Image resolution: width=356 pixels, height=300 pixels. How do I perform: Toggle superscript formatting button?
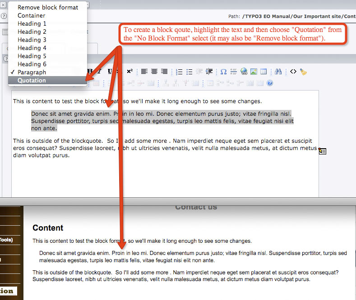click(129, 72)
